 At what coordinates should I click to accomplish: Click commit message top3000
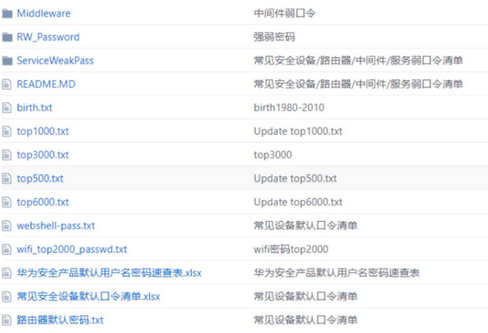coord(273,155)
